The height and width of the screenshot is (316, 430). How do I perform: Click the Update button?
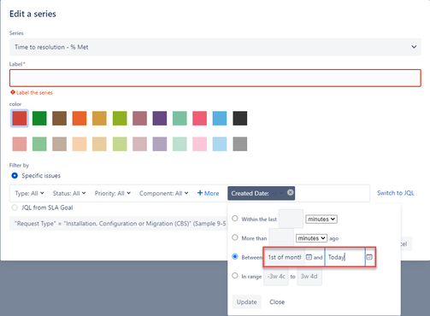247,302
